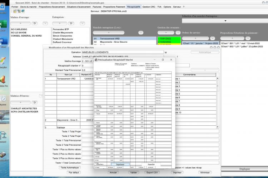Viewport: 268px width, 178px height.
Task: Open the Word desktop shortcut
Action: 3,42
